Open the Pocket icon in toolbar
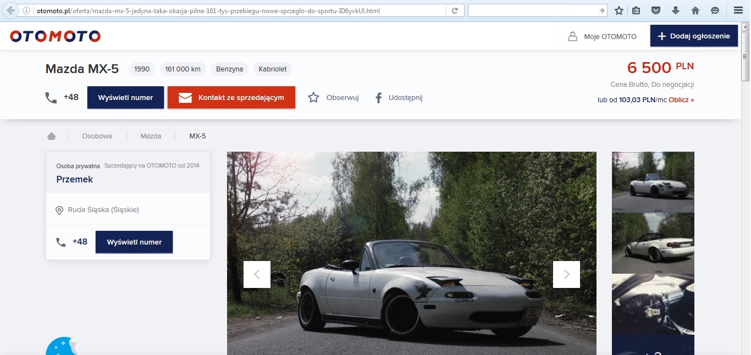The width and height of the screenshot is (751, 355). [x=656, y=10]
